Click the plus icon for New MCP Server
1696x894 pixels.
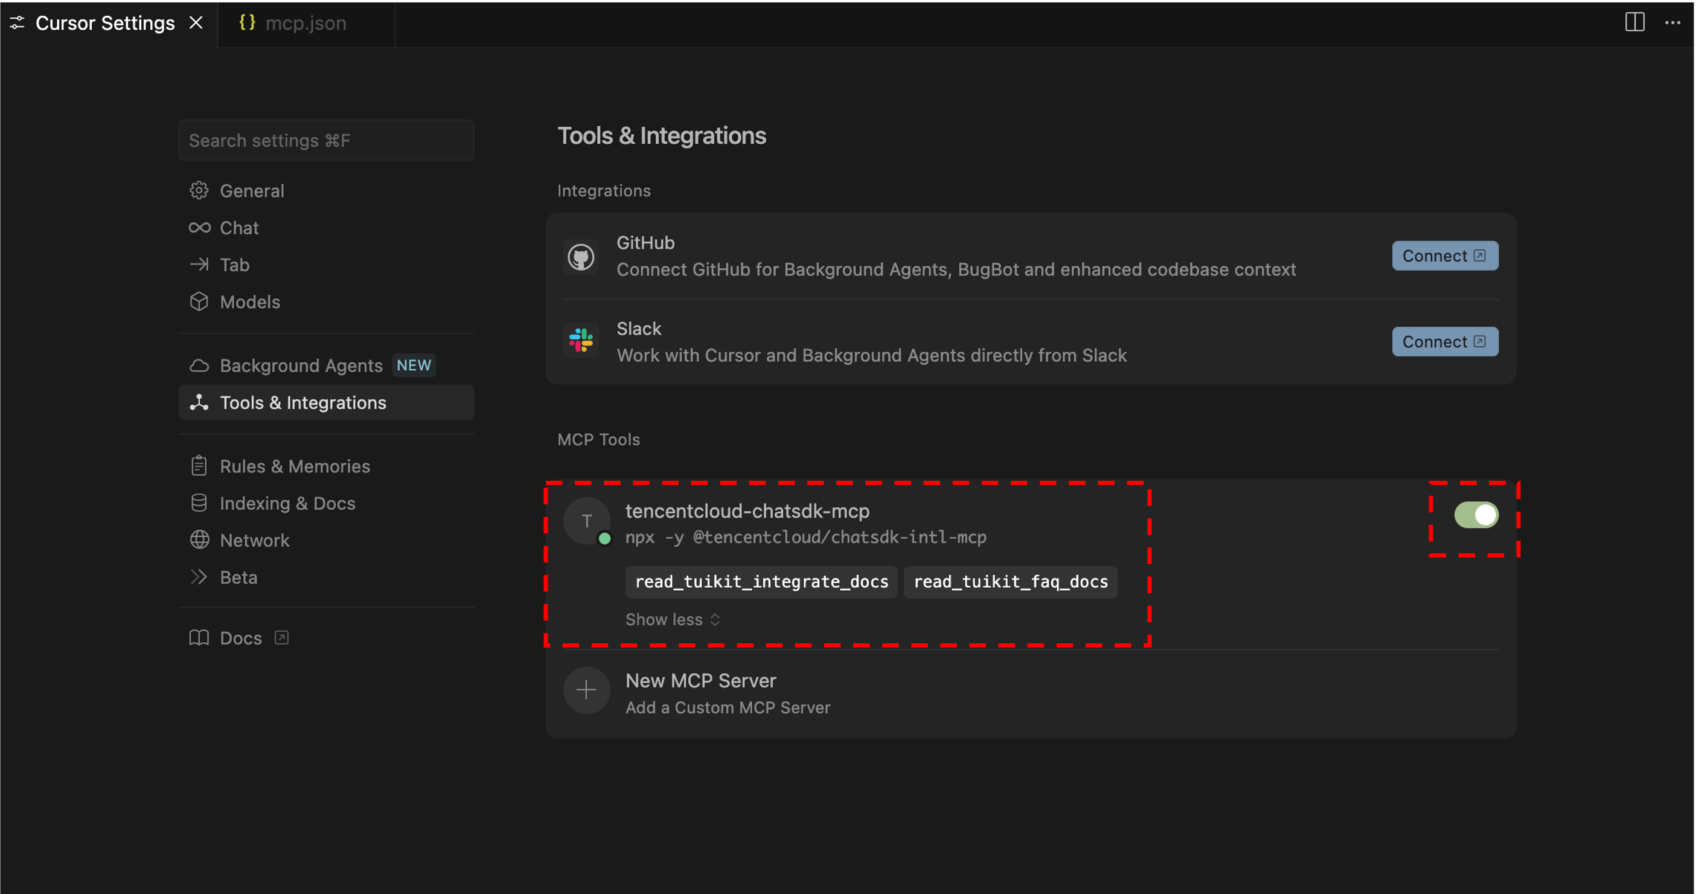click(586, 690)
